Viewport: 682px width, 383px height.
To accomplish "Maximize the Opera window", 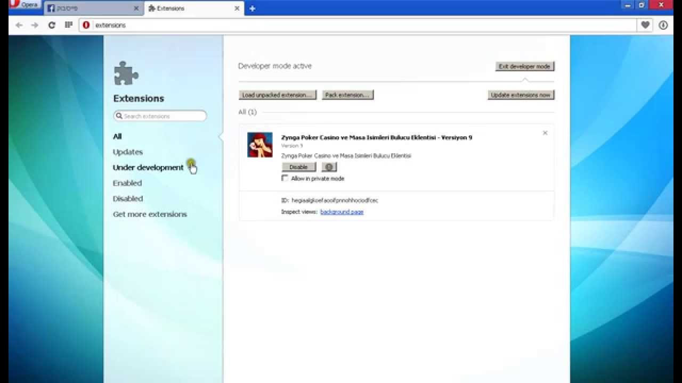I will [642, 5].
